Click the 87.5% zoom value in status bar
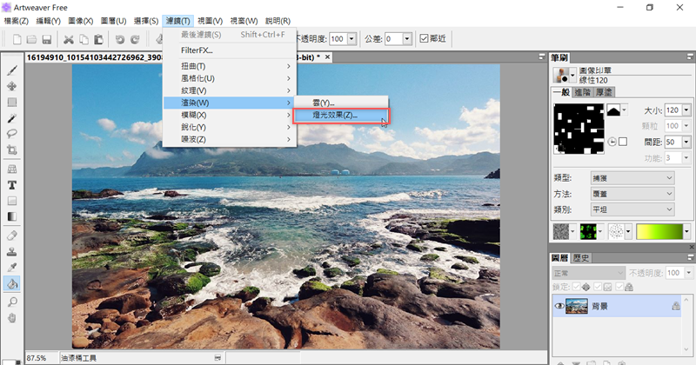Viewport: 696px width, 365px height. 37,358
